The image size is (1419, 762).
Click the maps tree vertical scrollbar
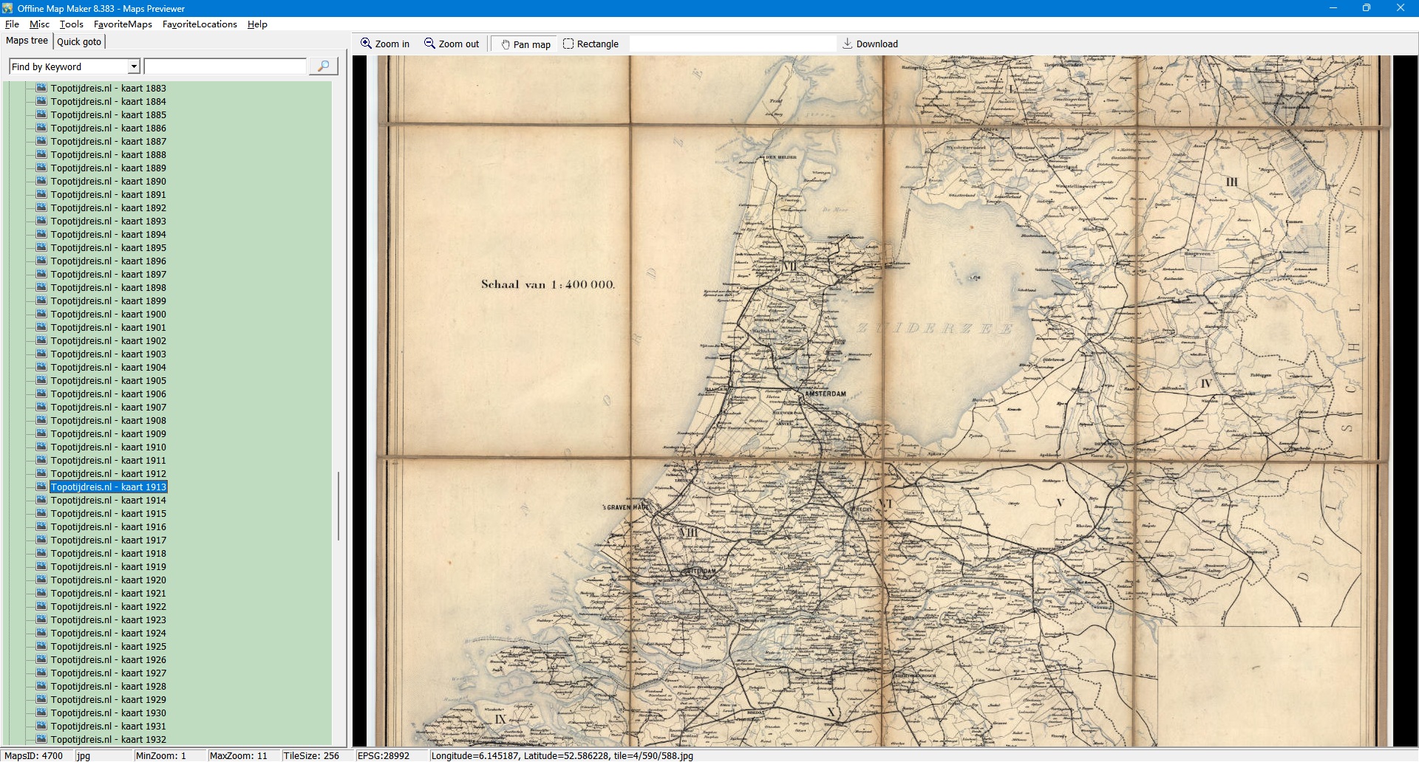point(338,506)
